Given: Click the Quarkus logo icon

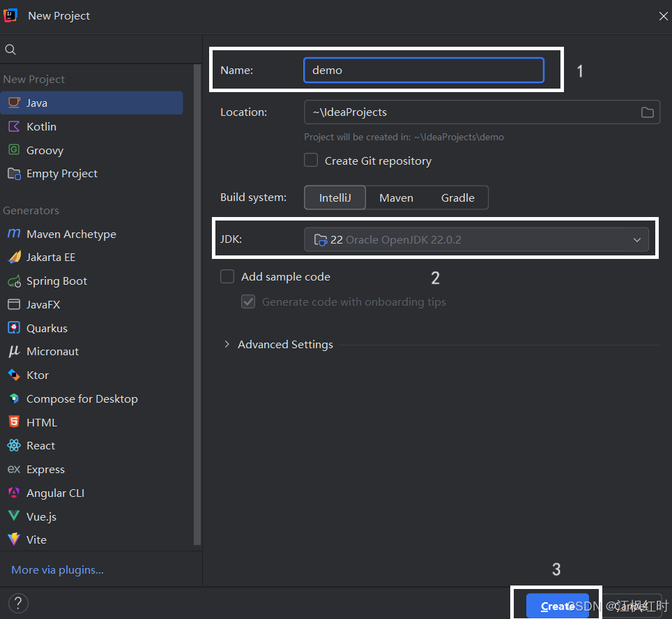Looking at the screenshot, I should coord(14,328).
